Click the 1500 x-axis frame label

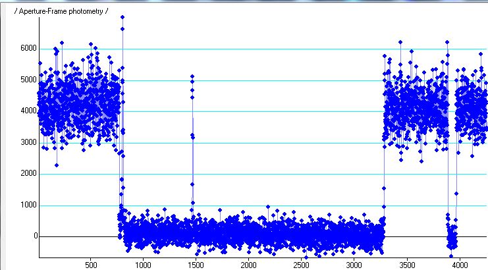(196, 265)
